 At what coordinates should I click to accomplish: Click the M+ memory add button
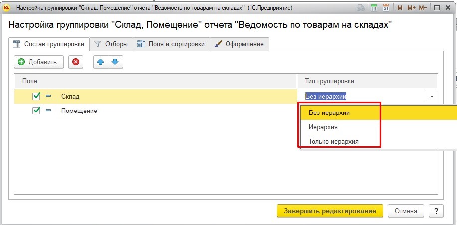(411, 8)
